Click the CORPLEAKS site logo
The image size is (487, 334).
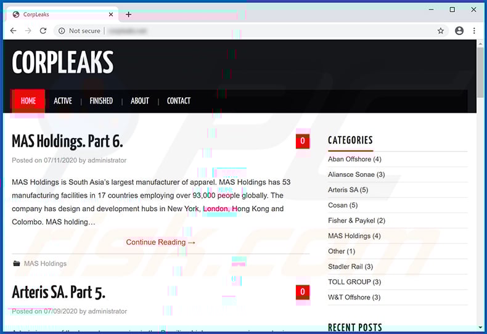[x=63, y=62]
